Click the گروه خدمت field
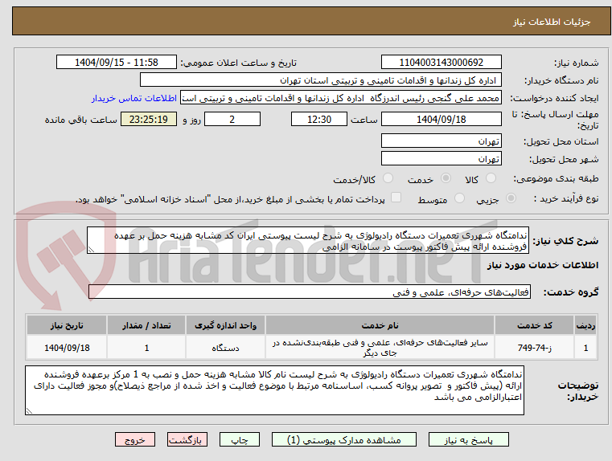Screen dimensions: 612x461 coord(310,292)
